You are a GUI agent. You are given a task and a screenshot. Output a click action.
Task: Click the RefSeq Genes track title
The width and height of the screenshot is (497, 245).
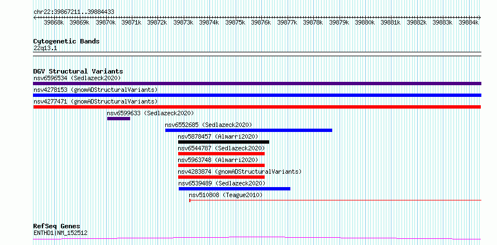pyautogui.click(x=57, y=227)
